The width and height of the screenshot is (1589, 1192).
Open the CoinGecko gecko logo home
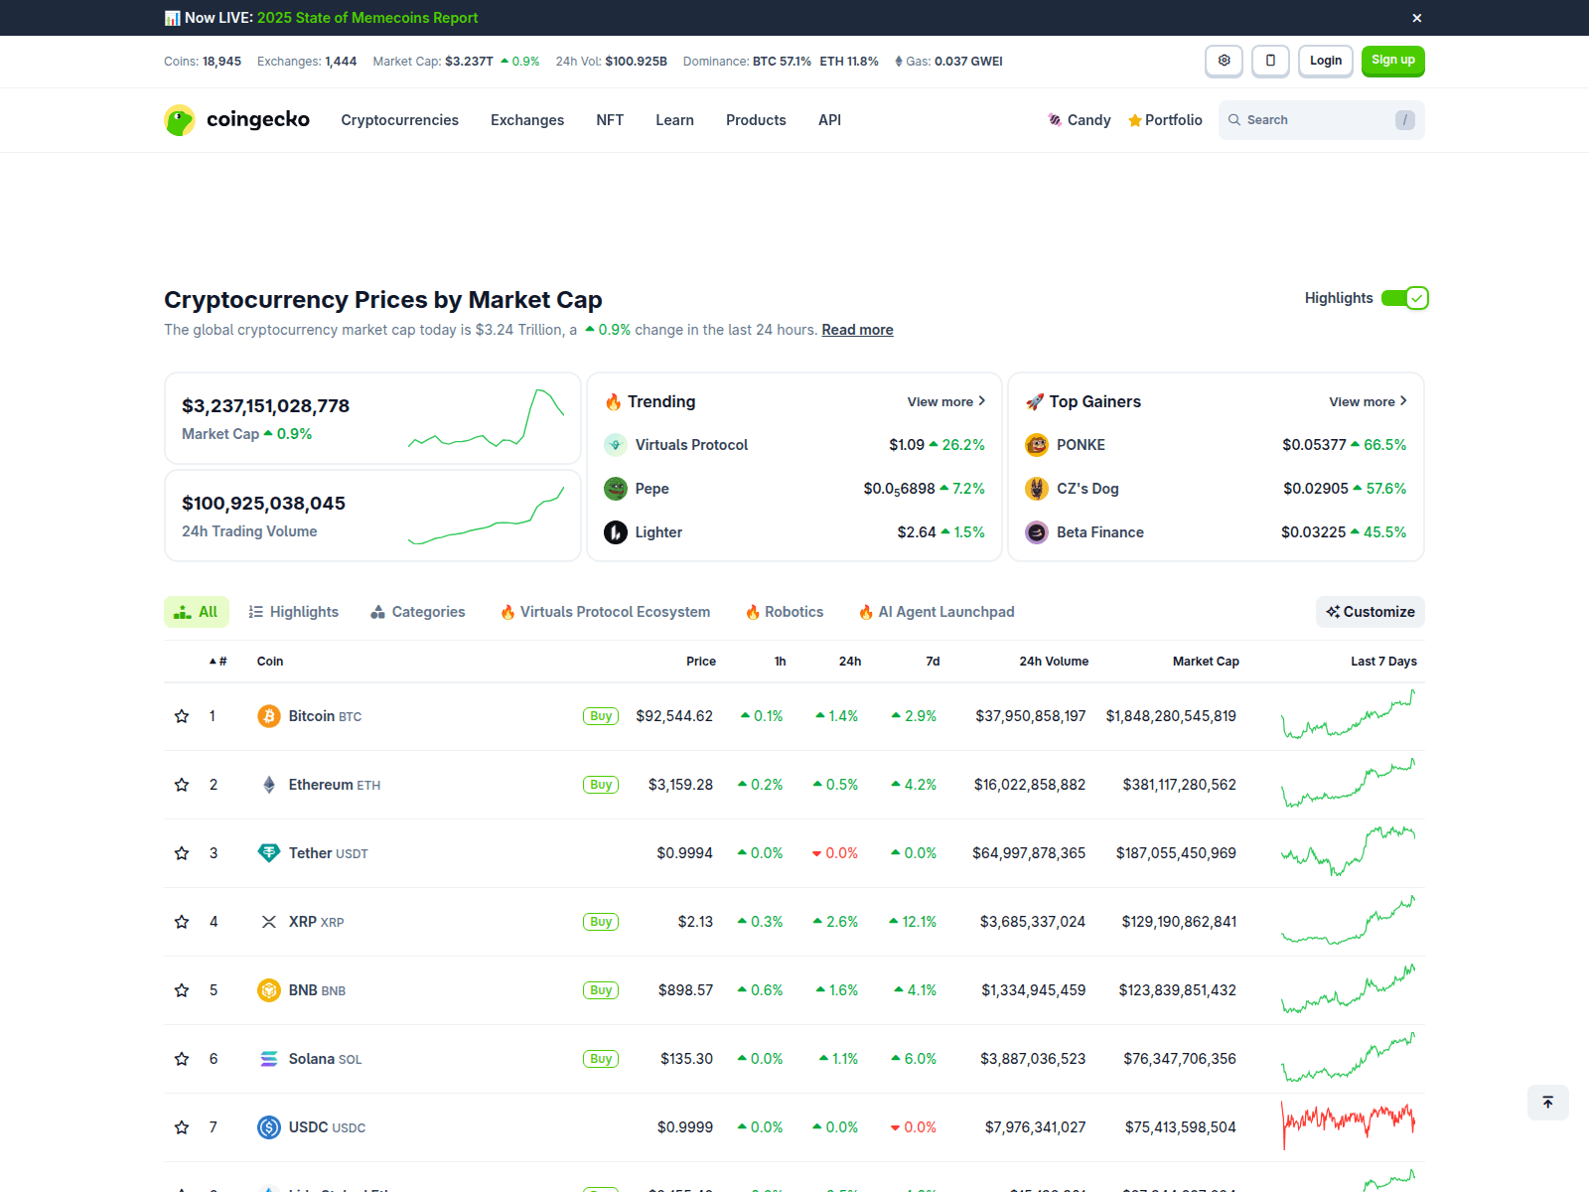click(x=236, y=120)
